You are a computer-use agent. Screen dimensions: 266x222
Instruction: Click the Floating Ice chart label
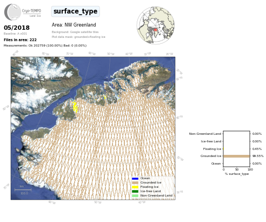[x=212, y=149]
